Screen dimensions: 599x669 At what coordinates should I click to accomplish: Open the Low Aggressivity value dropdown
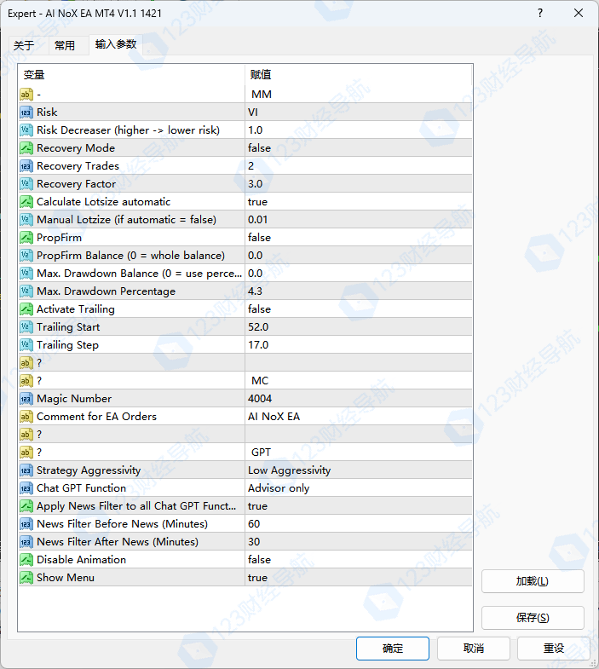[x=359, y=470]
